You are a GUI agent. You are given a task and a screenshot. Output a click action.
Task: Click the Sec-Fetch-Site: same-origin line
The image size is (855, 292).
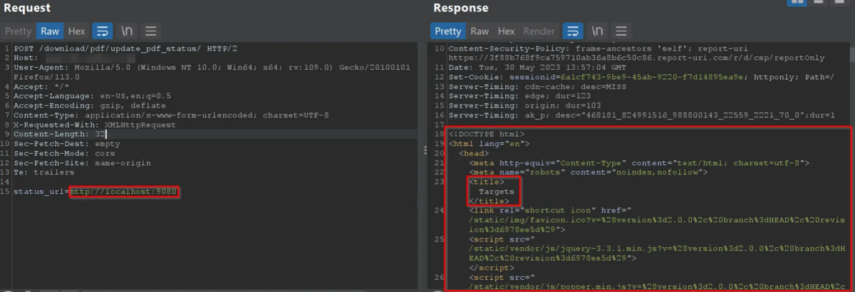point(82,163)
